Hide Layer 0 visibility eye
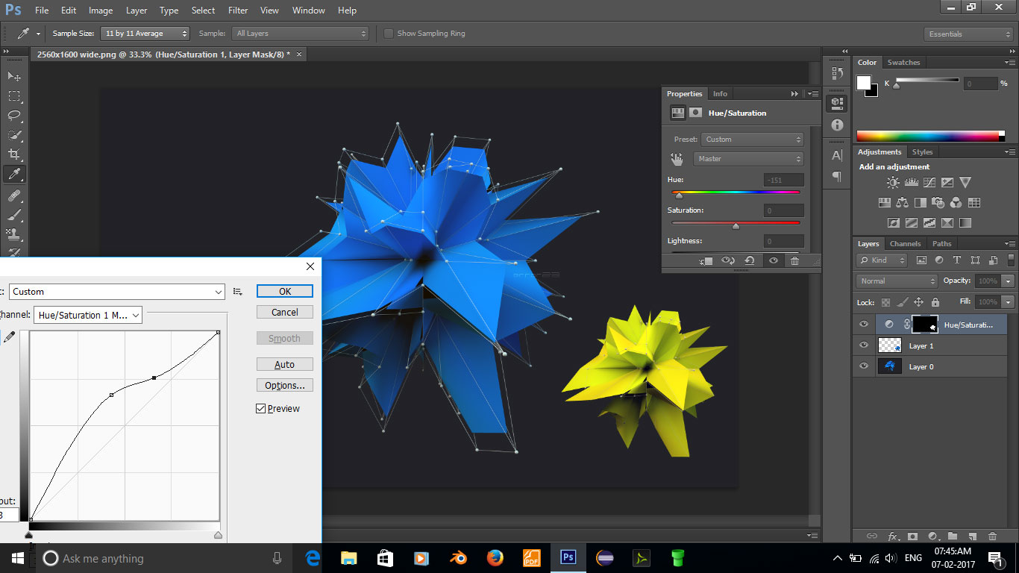 864,366
